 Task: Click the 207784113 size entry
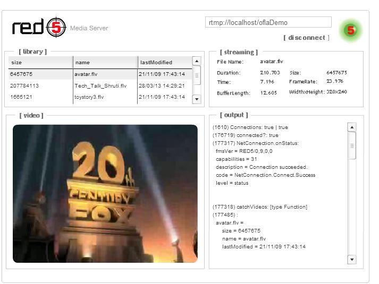point(24,85)
